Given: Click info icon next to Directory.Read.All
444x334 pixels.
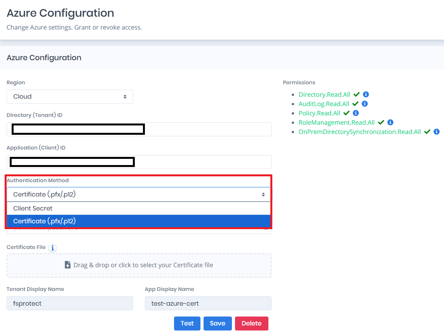Looking at the screenshot, I should pos(366,94).
